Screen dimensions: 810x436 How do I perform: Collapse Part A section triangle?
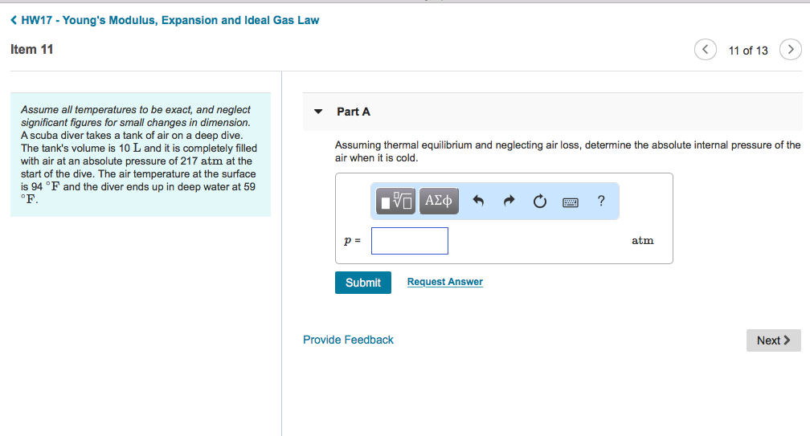(x=318, y=112)
